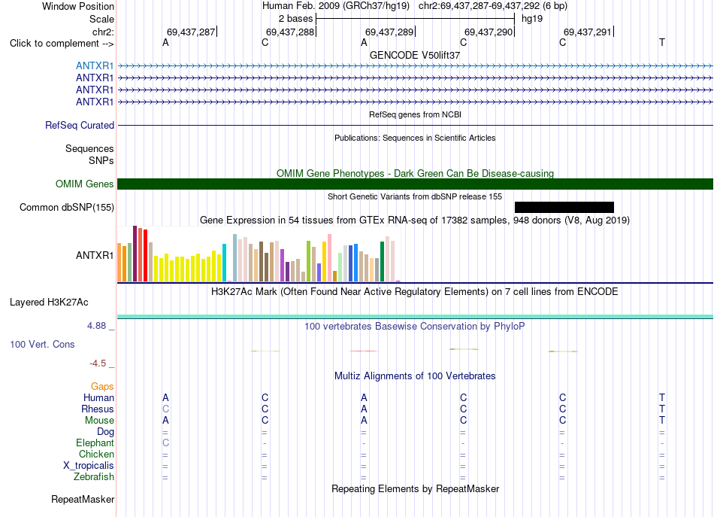Click the Chicken species row label

point(96,454)
